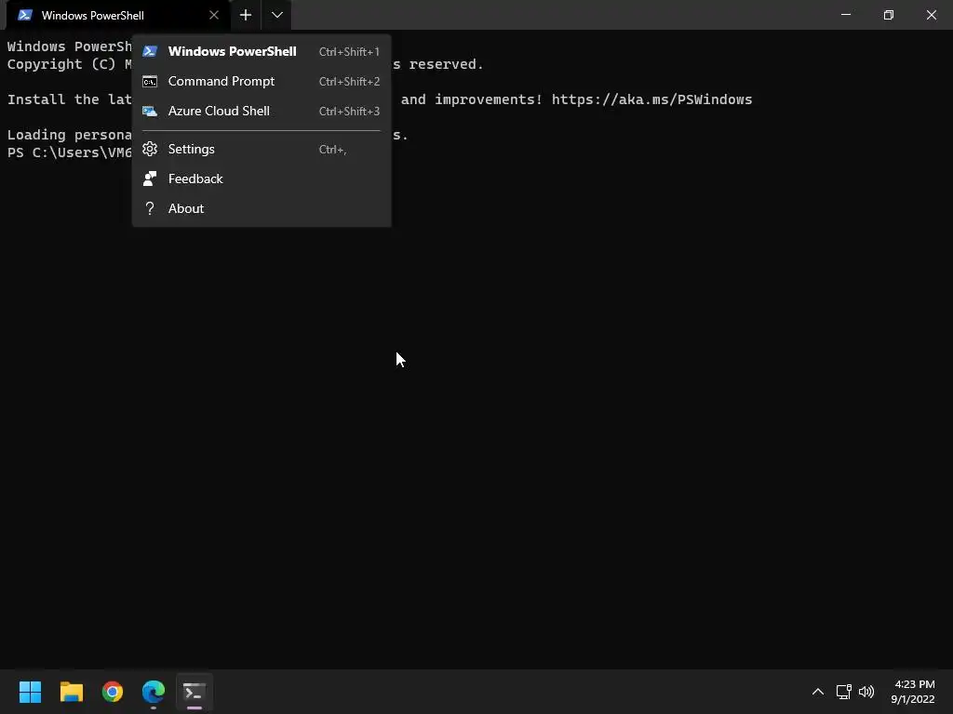Choose Windows PowerShell profile from menu
The height and width of the screenshot is (714, 953).
pos(262,52)
